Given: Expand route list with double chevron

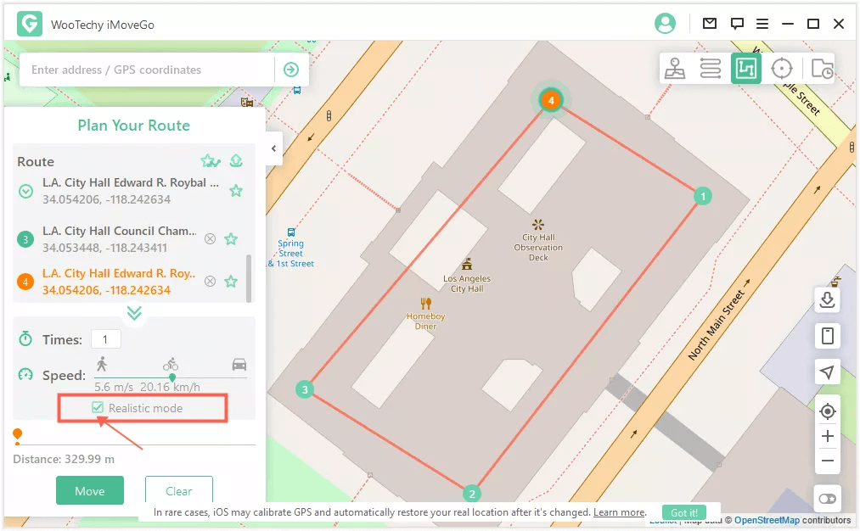Looking at the screenshot, I should [134, 313].
